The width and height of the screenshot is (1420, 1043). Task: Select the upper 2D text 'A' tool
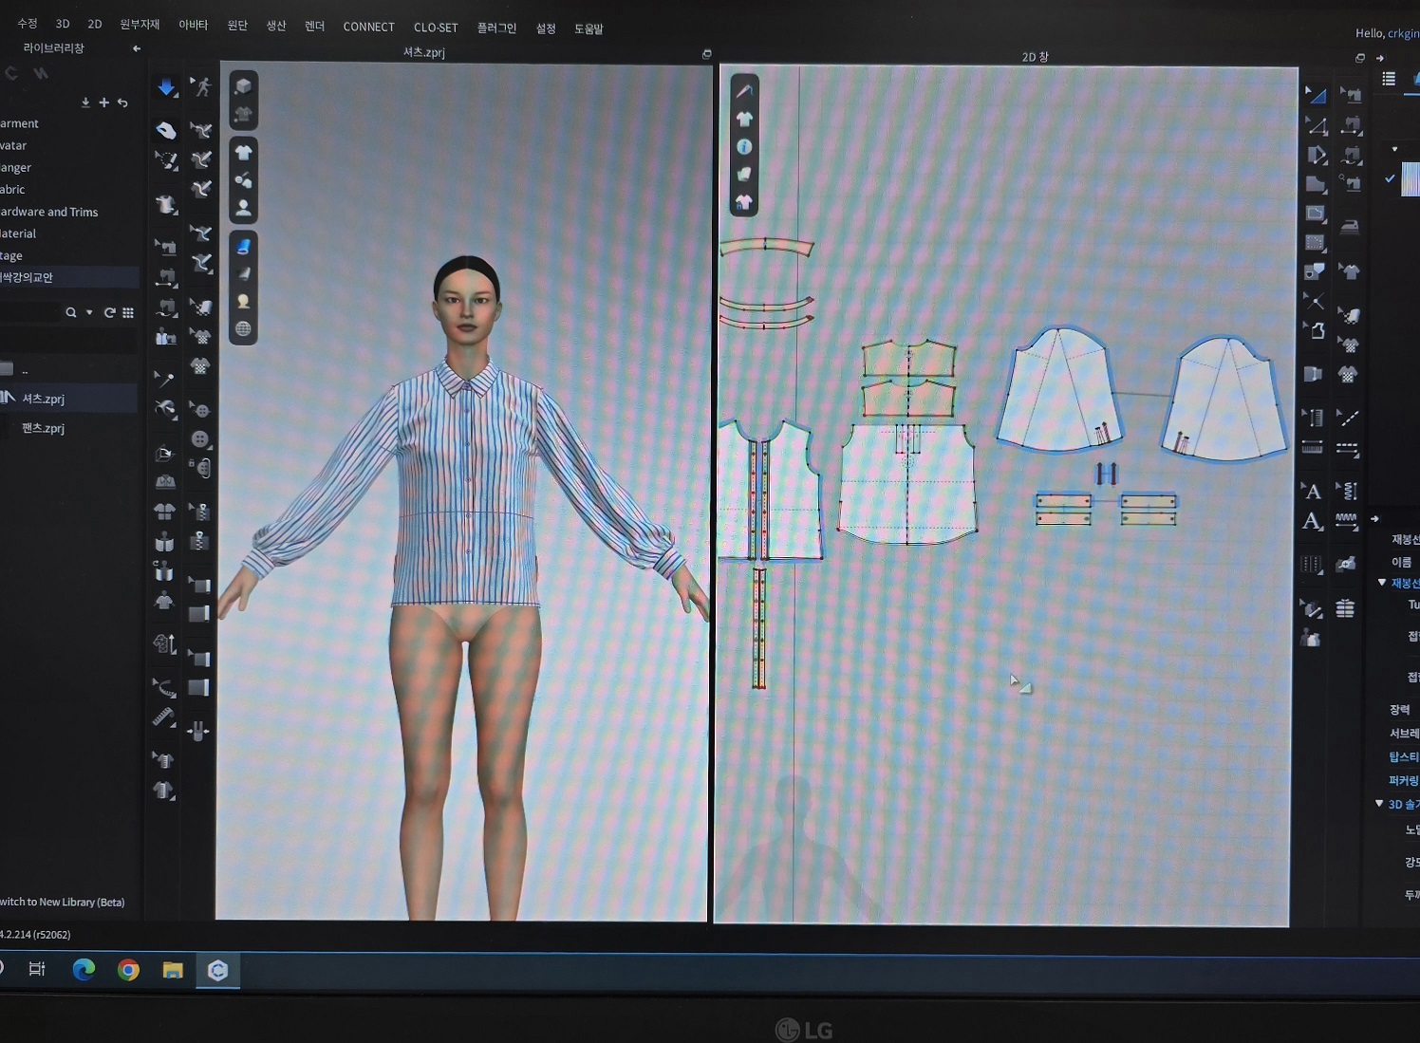click(x=1313, y=491)
